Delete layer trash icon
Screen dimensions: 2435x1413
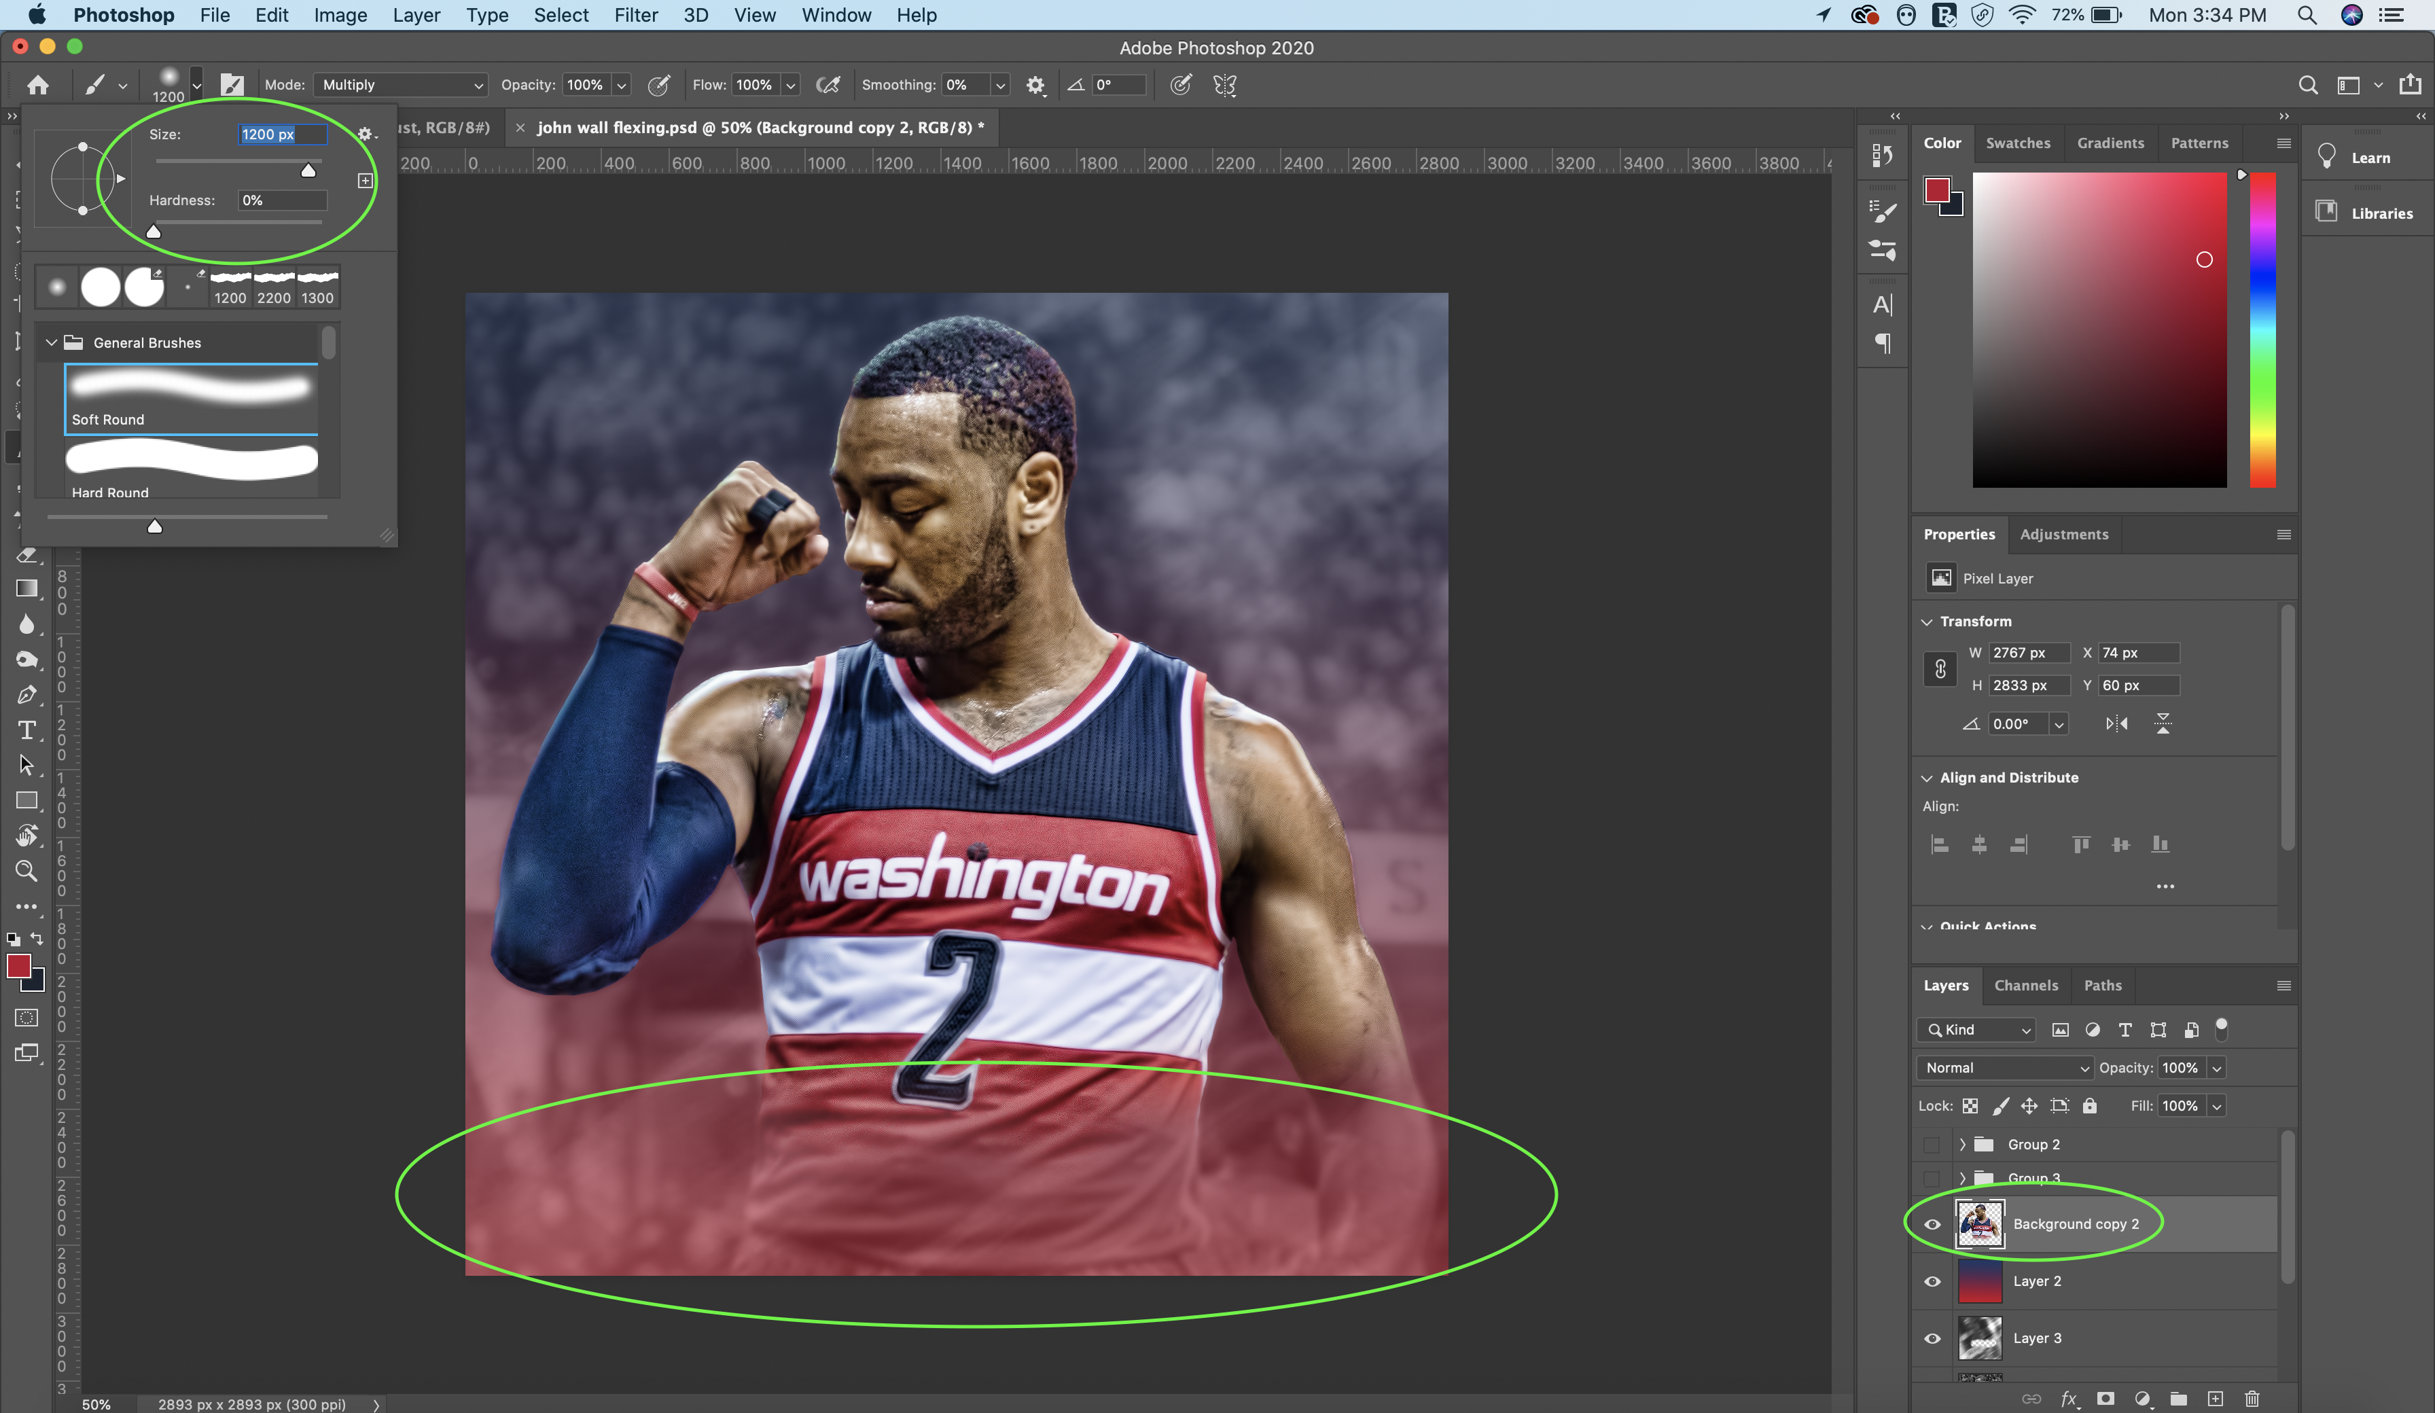(2252, 1399)
